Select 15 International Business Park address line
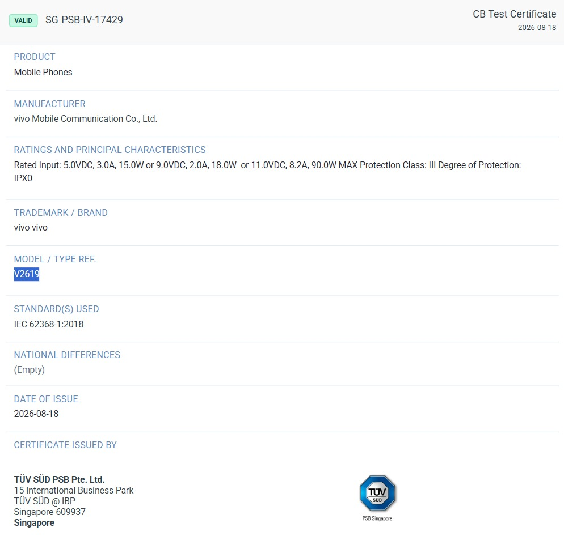 click(x=74, y=491)
